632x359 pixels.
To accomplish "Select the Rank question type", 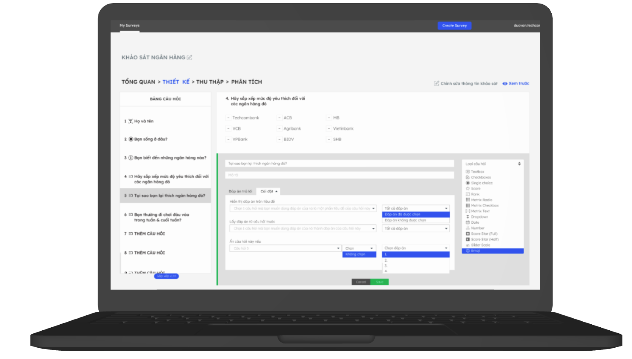I will pyautogui.click(x=475, y=194).
